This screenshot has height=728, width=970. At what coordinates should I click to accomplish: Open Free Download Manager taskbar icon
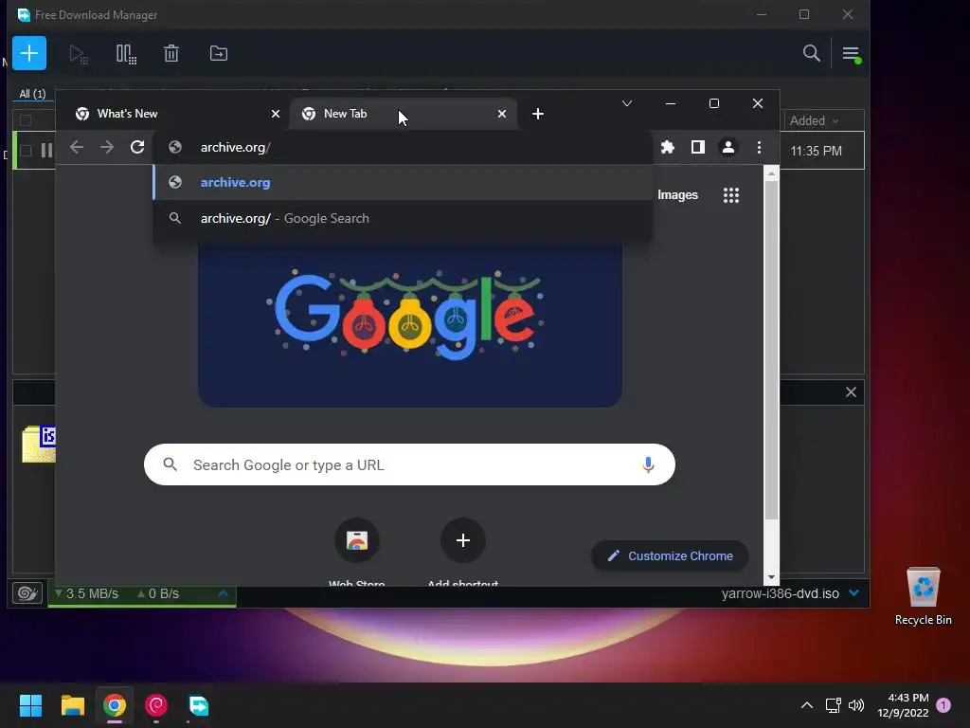click(198, 705)
